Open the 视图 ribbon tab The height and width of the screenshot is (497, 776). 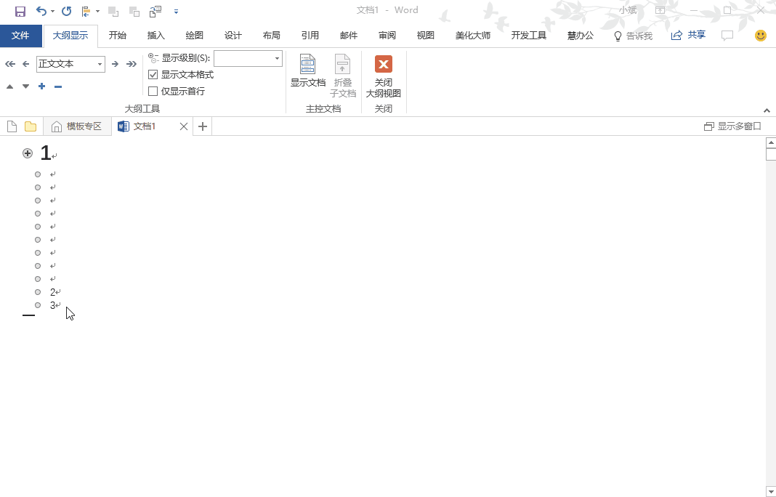(426, 36)
